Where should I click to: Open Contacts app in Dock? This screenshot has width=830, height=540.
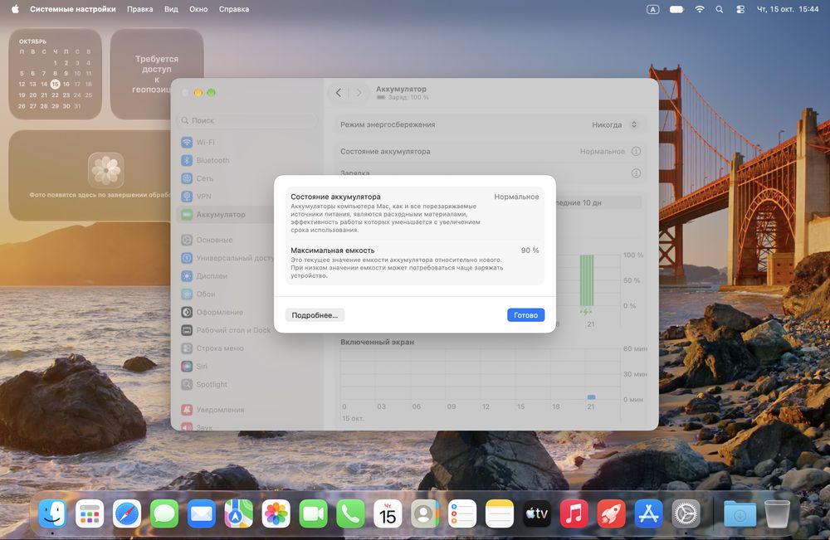pyautogui.click(x=425, y=513)
